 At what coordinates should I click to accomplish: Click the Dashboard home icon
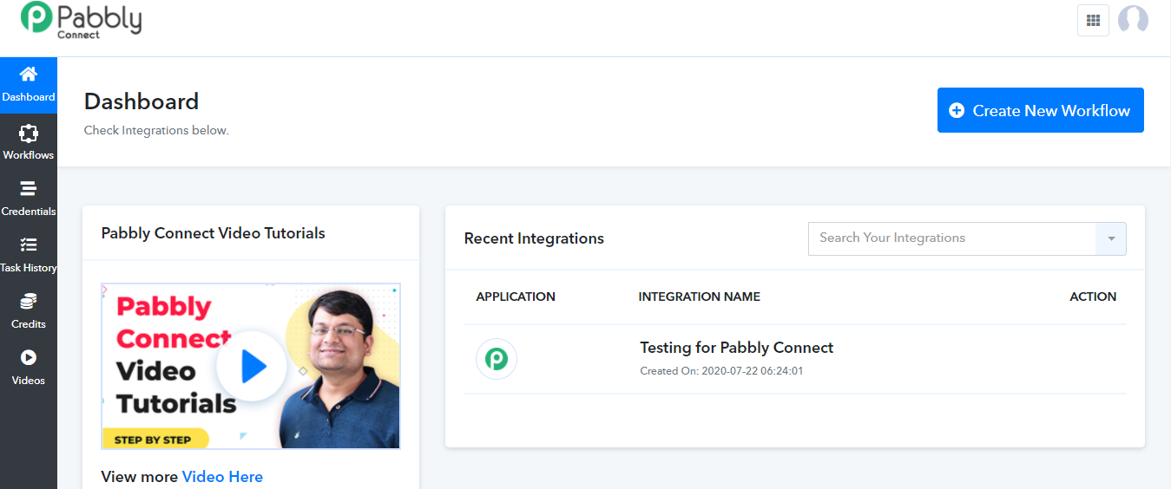coord(29,75)
